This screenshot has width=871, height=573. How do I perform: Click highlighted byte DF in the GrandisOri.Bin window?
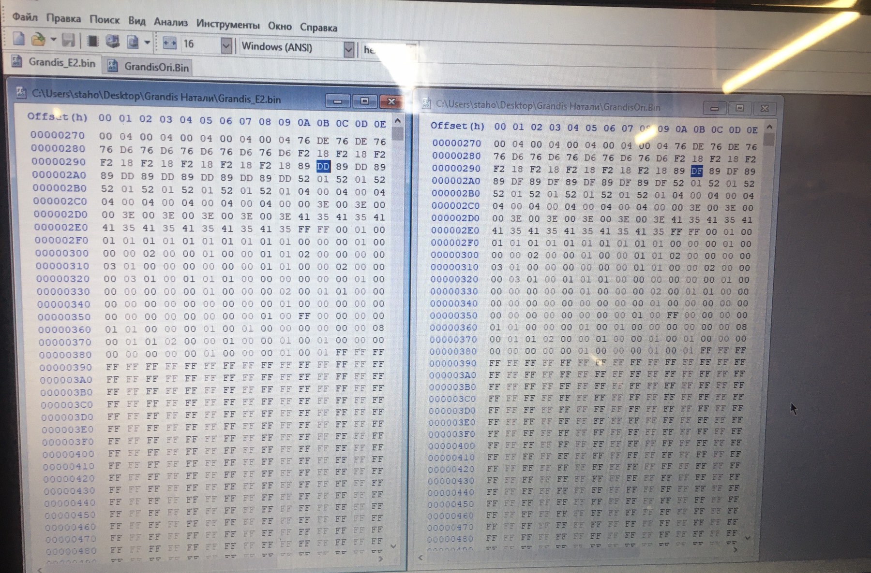point(697,171)
